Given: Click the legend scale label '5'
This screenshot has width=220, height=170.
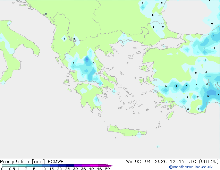Looking at the screenshot, I should 34,169.
